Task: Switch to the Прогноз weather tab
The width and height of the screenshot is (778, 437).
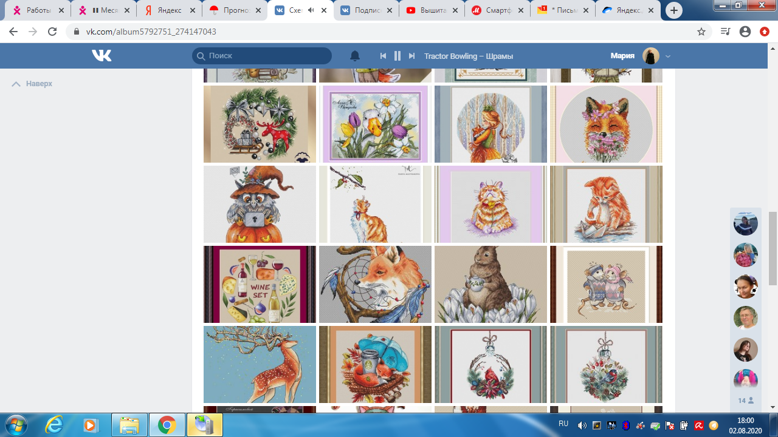Action: (x=234, y=10)
